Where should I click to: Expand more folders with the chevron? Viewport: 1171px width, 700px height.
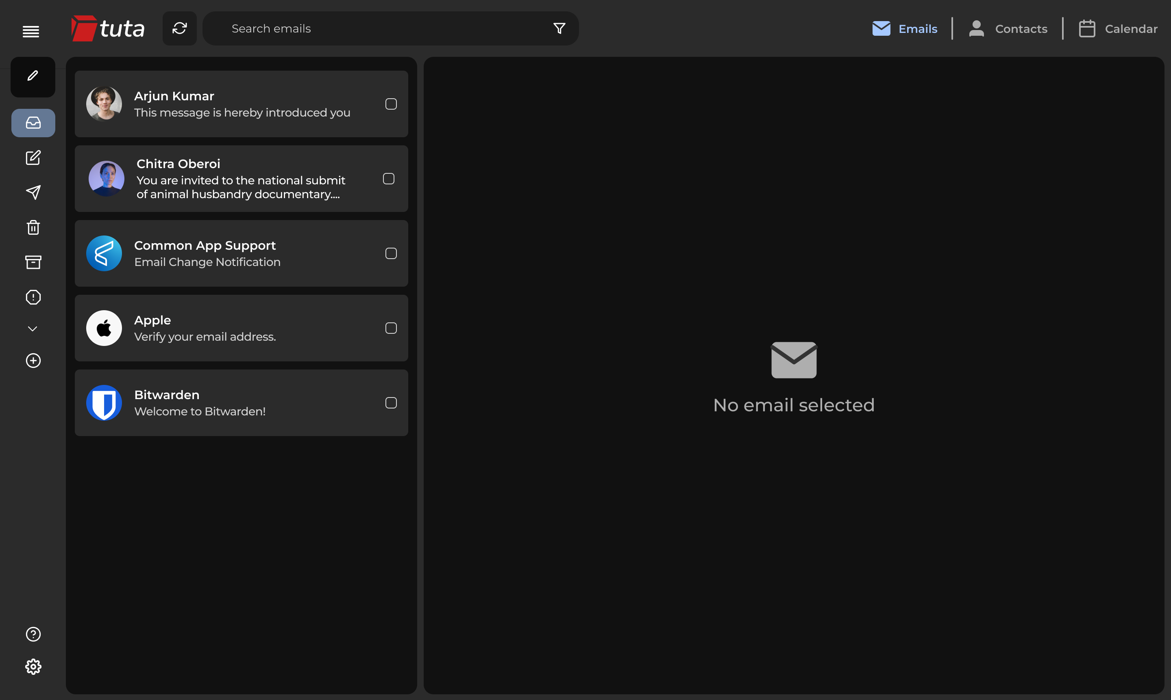click(33, 328)
